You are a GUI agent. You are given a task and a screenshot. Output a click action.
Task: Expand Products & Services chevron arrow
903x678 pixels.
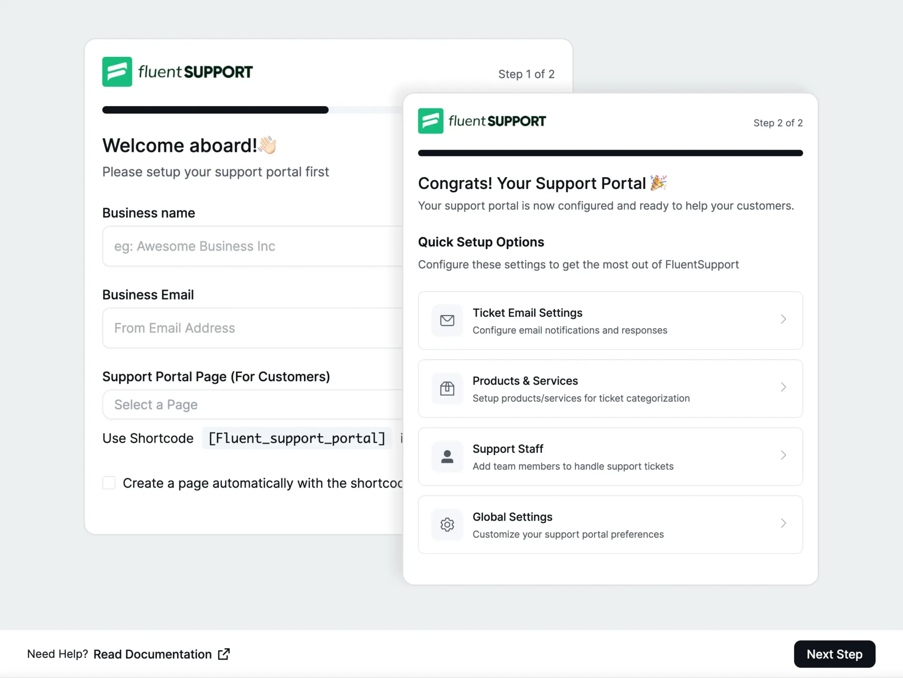point(783,387)
